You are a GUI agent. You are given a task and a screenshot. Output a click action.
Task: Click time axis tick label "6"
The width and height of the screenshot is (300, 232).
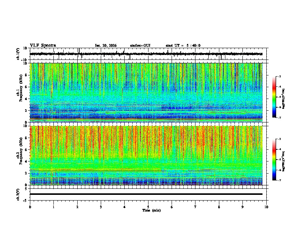coord(172,207)
